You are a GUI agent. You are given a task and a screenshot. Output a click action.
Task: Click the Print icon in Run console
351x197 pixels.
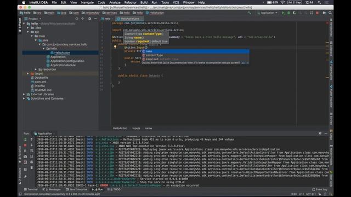32,162
